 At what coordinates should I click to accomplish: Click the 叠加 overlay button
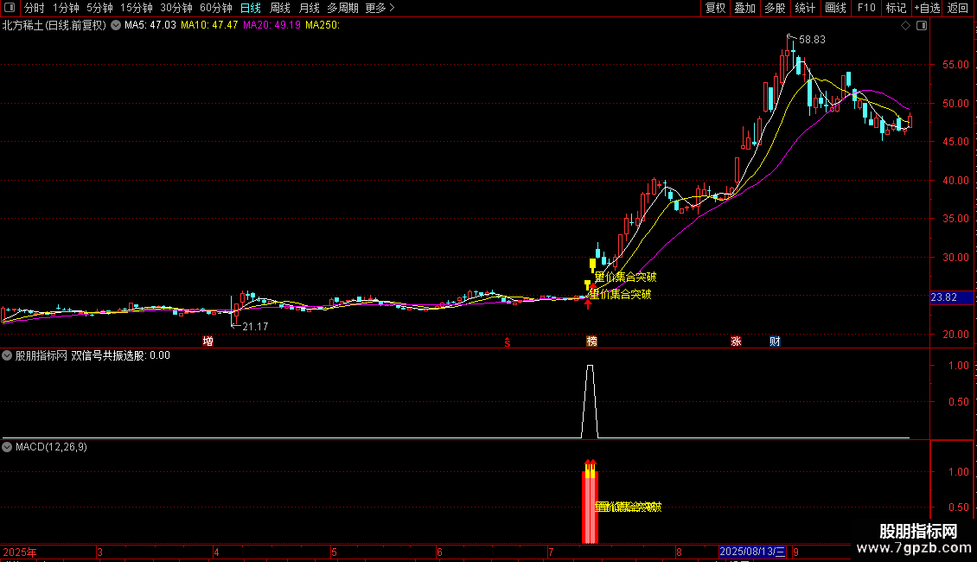(x=744, y=8)
